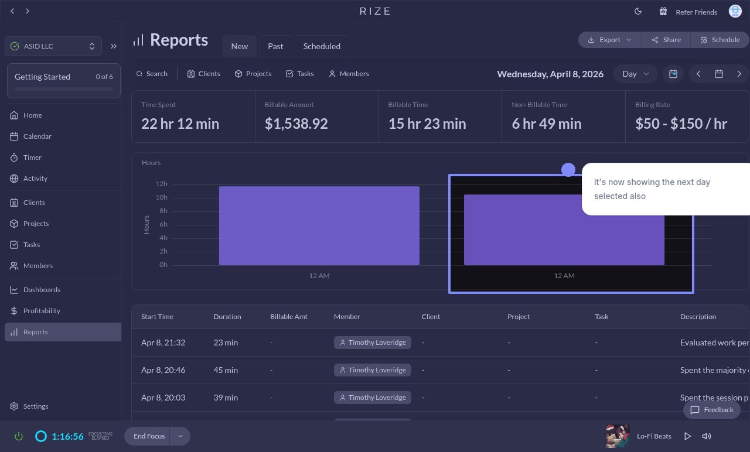Open the Timer page from sidebar
750x452 pixels.
click(32, 157)
